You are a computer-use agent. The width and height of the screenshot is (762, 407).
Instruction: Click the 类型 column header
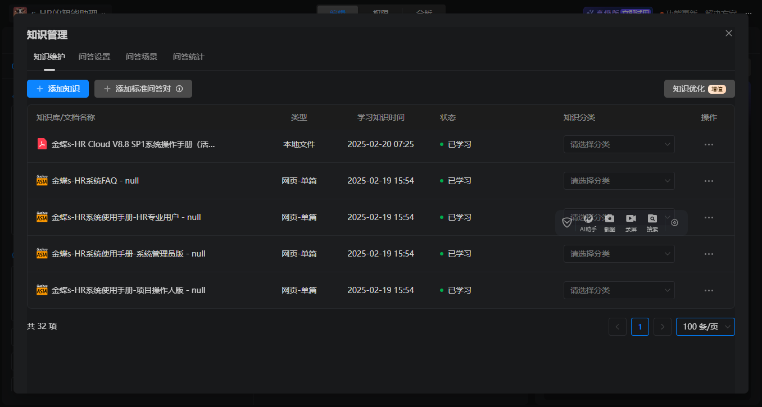coord(299,117)
